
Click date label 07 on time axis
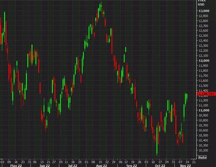coord(180,162)
